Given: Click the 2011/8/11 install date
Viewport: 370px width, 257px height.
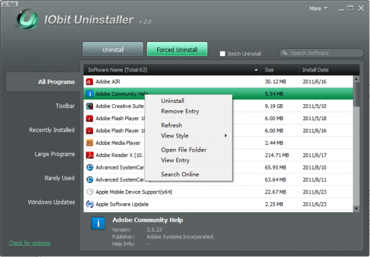Looking at the screenshot, I should point(314,180).
